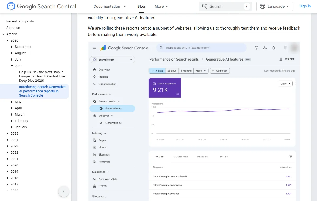This screenshot has width=317, height=201.
Task: Expand the 2017 archive year
Action: click(x=8, y=184)
